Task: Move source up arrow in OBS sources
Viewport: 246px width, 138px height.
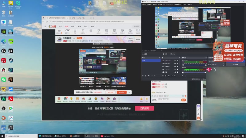Action: click(x=172, y=76)
